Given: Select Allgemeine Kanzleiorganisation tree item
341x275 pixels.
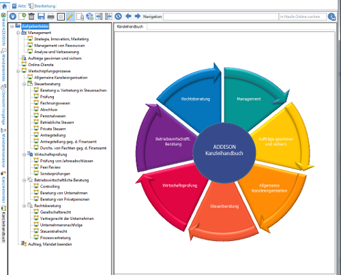Looking at the screenshot, I should [61, 78].
